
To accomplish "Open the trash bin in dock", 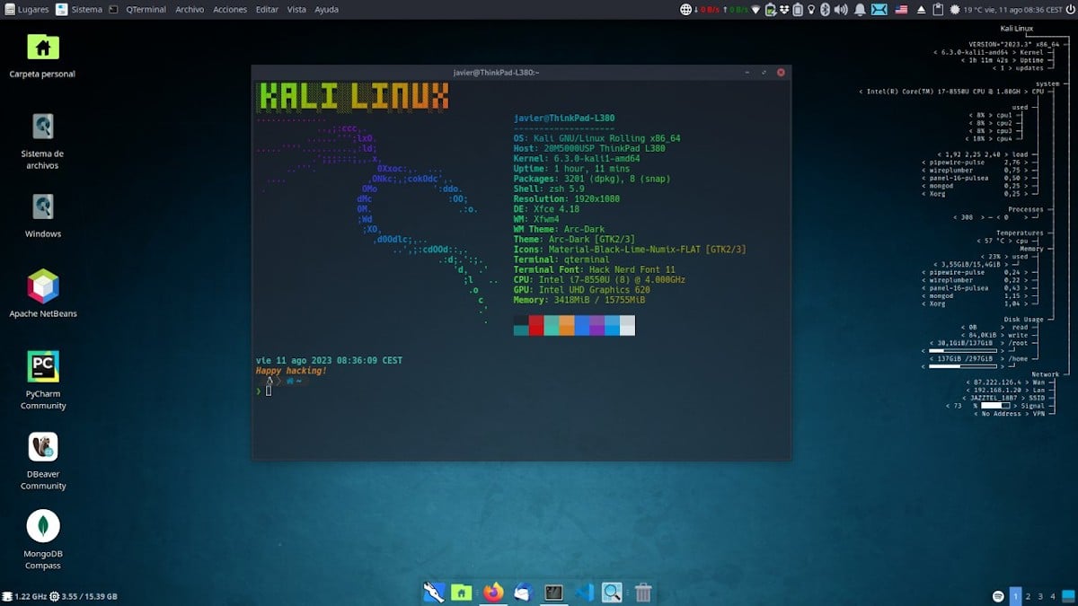I will [x=643, y=593].
